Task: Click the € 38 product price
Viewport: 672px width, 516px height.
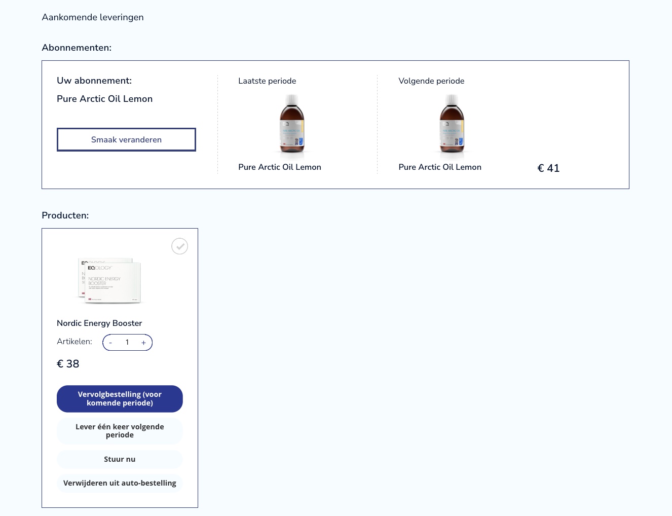Action: pyautogui.click(x=68, y=364)
